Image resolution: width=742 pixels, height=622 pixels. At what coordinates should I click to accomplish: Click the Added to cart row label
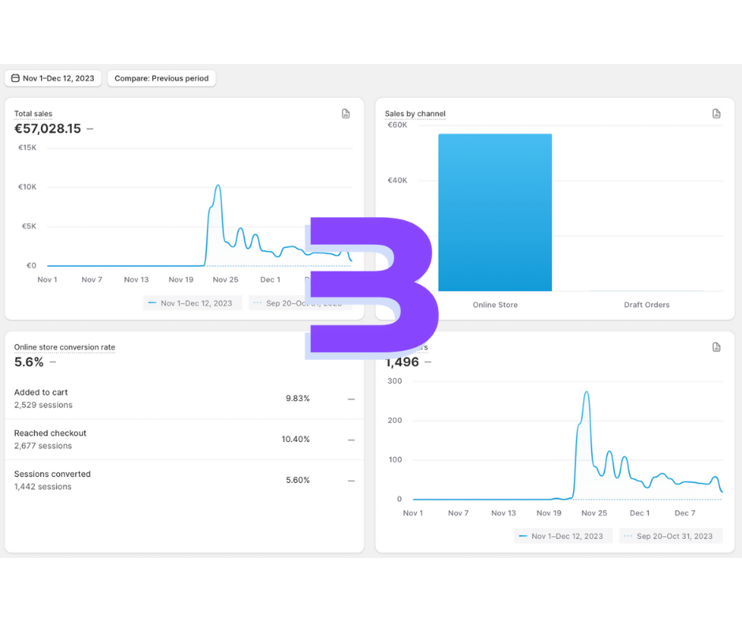[x=41, y=392]
